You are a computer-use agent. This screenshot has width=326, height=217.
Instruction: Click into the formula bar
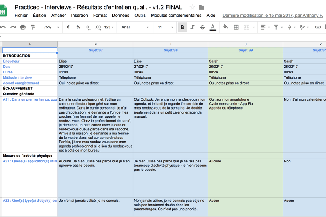point(166,37)
